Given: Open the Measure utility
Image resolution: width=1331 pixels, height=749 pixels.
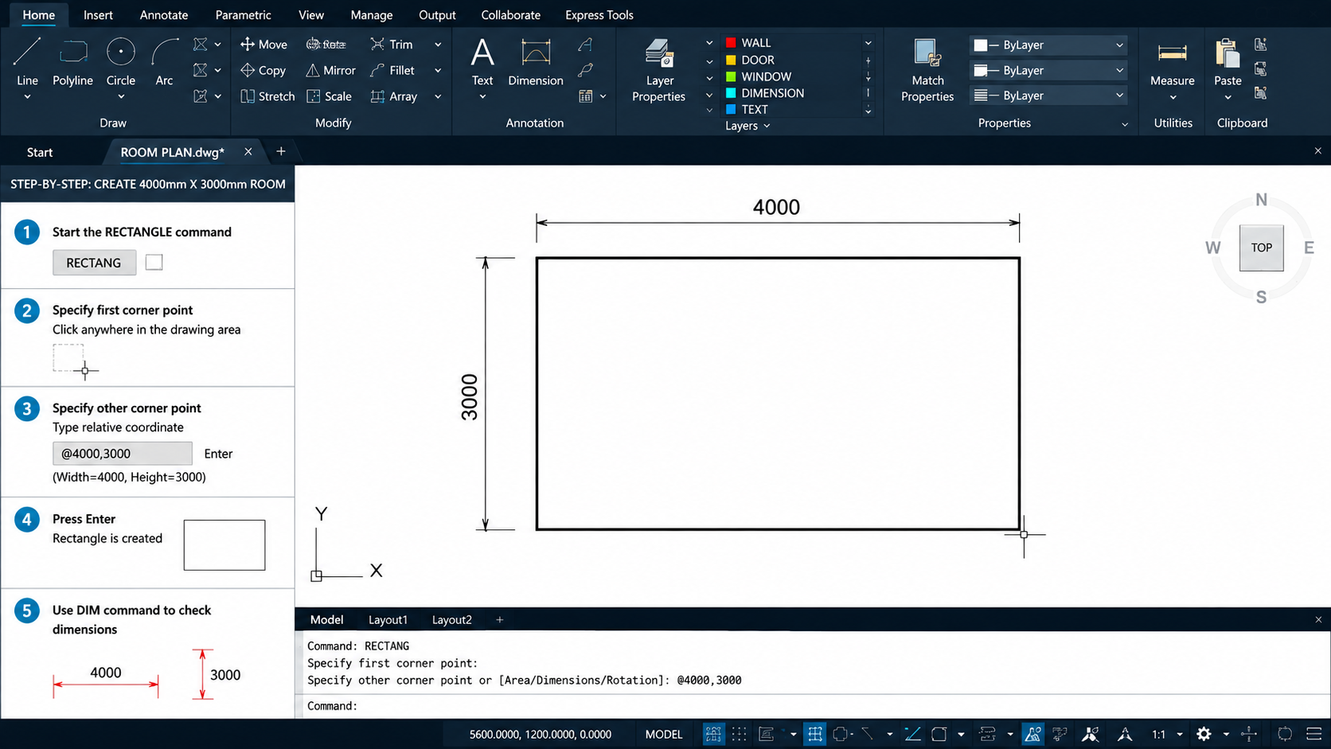Looking at the screenshot, I should click(1172, 61).
